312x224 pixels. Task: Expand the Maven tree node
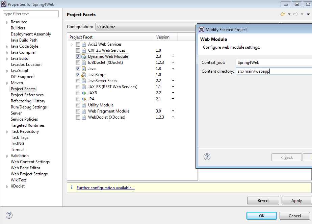click(7, 83)
